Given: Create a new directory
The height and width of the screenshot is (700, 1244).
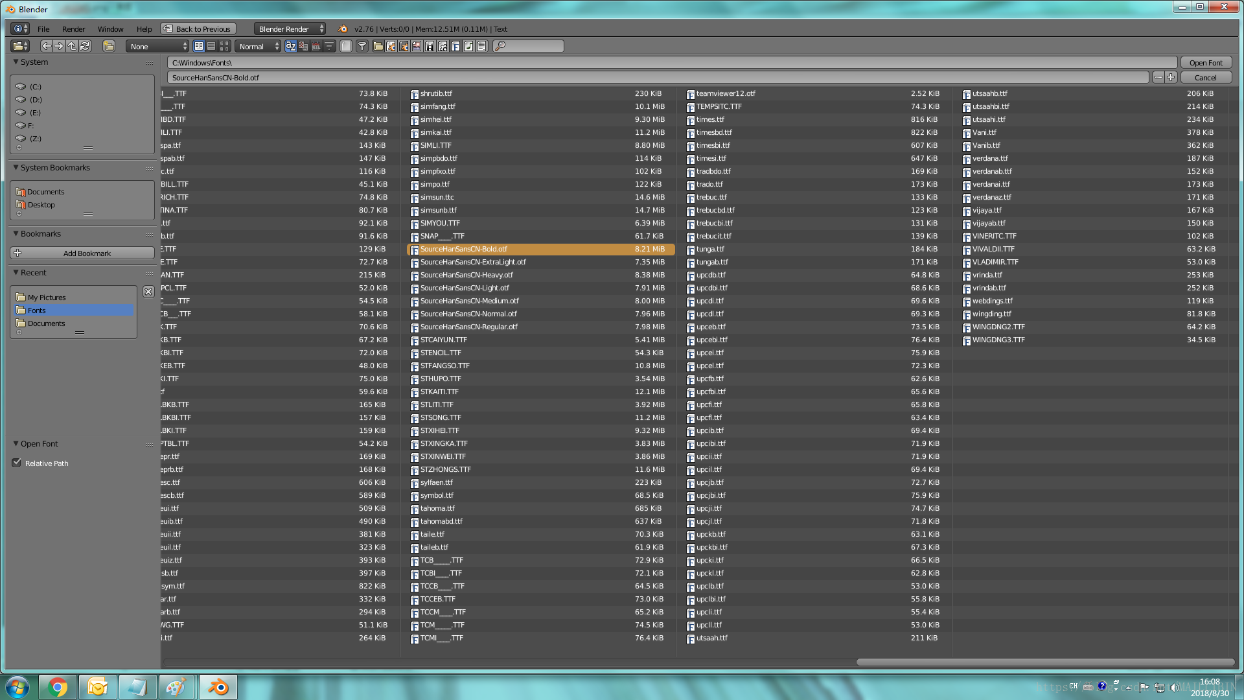Looking at the screenshot, I should pyautogui.click(x=108, y=46).
